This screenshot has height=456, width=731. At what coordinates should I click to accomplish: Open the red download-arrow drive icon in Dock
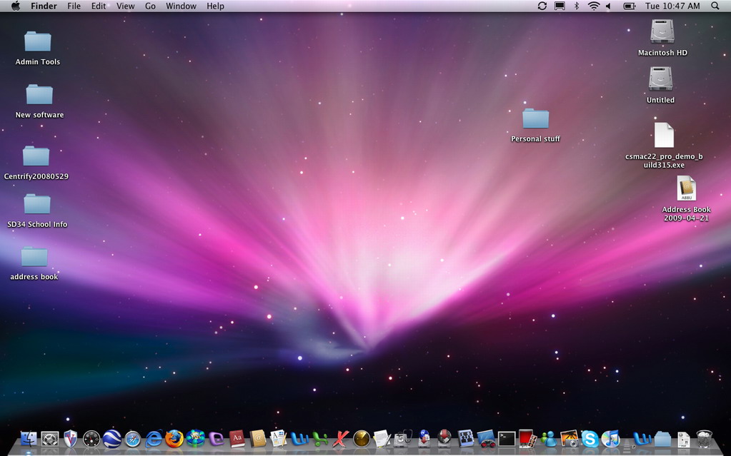444,439
